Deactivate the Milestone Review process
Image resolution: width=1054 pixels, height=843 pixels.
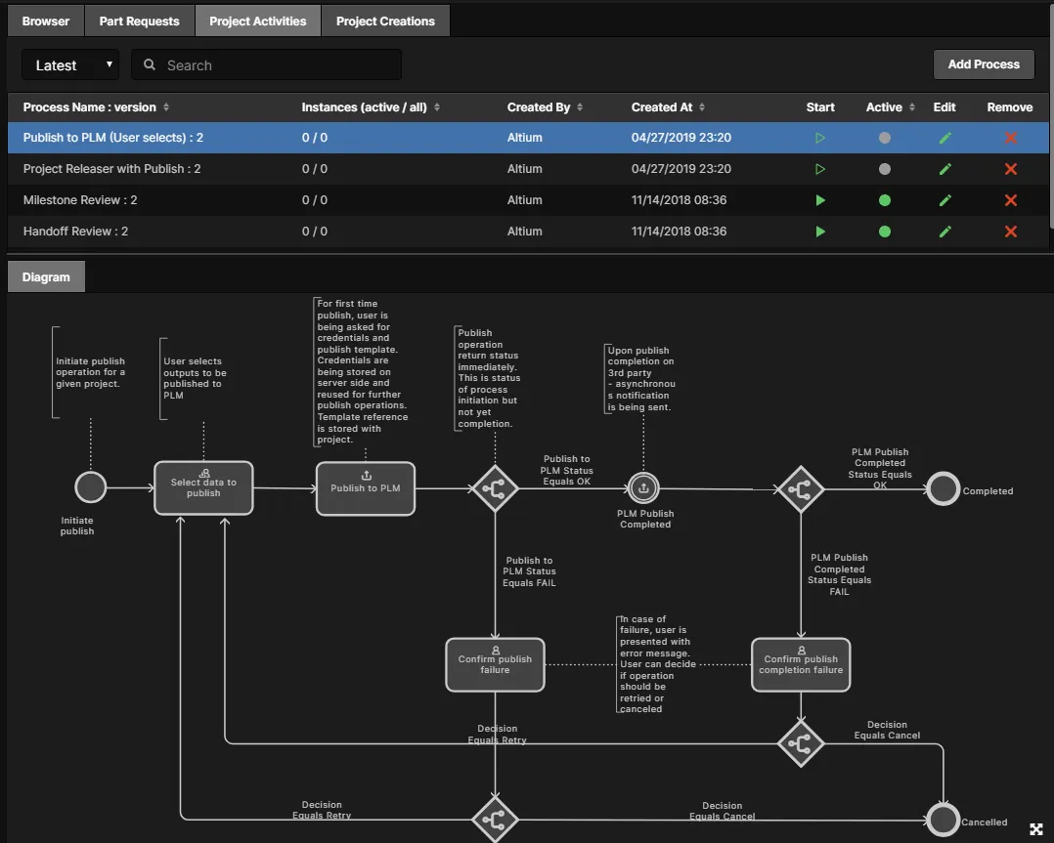pos(885,200)
